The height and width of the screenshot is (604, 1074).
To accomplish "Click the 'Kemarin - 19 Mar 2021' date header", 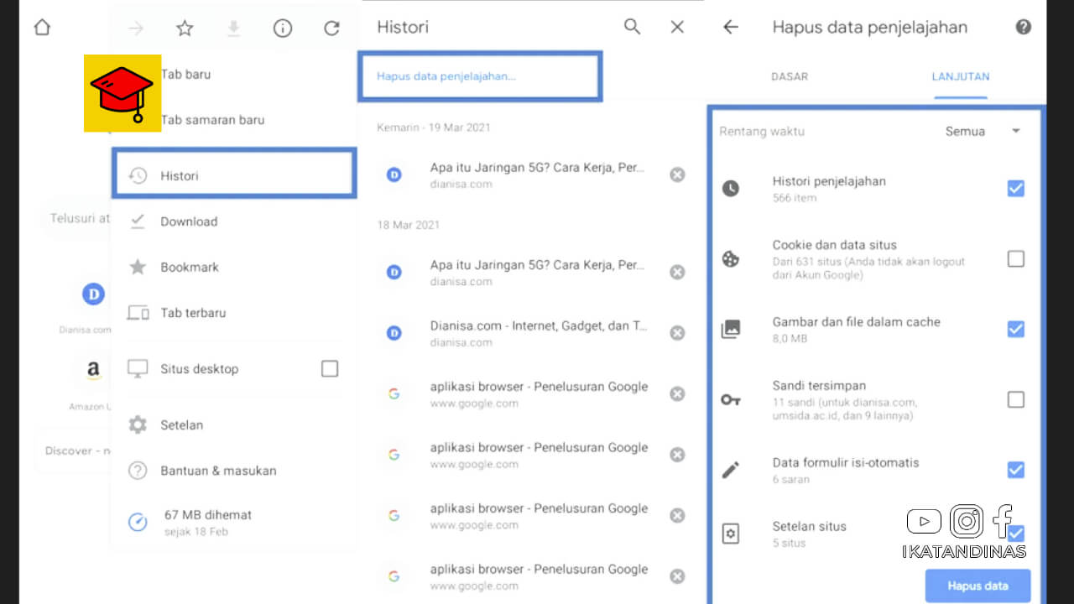I will point(434,128).
